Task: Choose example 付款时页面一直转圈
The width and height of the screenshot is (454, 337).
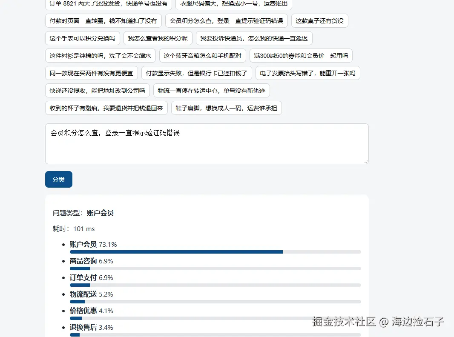Action: click(x=103, y=21)
